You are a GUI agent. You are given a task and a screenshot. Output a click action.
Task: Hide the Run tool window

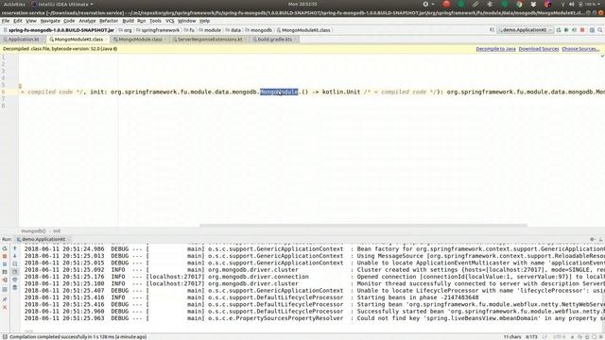[601, 239]
